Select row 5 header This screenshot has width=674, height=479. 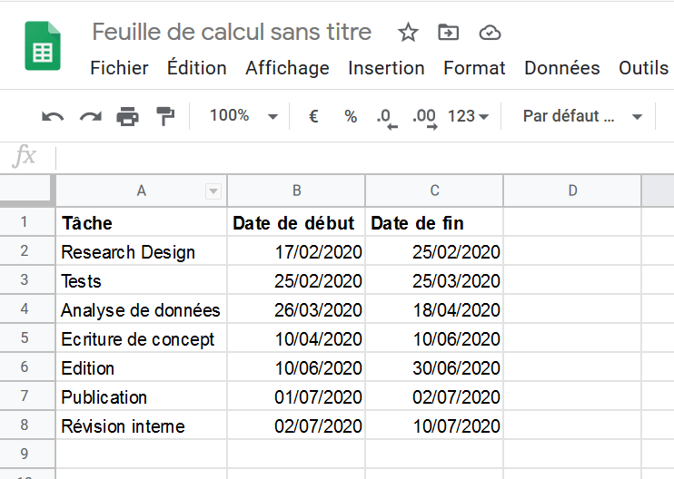[x=27, y=338]
